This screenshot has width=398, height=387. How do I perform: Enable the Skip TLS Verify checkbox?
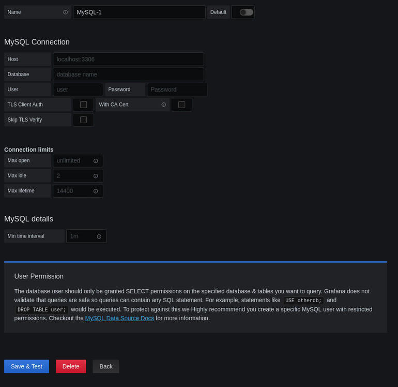coord(83,120)
